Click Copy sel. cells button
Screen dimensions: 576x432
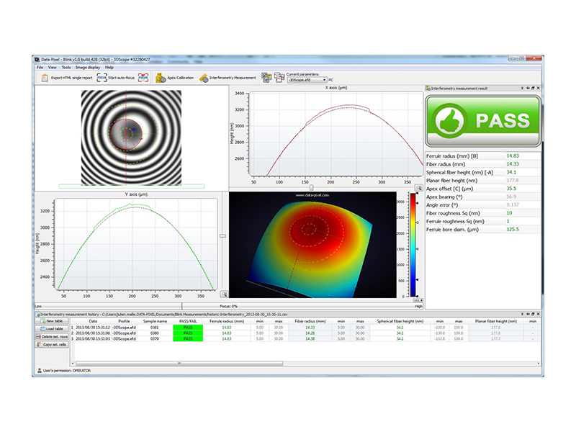(x=52, y=345)
